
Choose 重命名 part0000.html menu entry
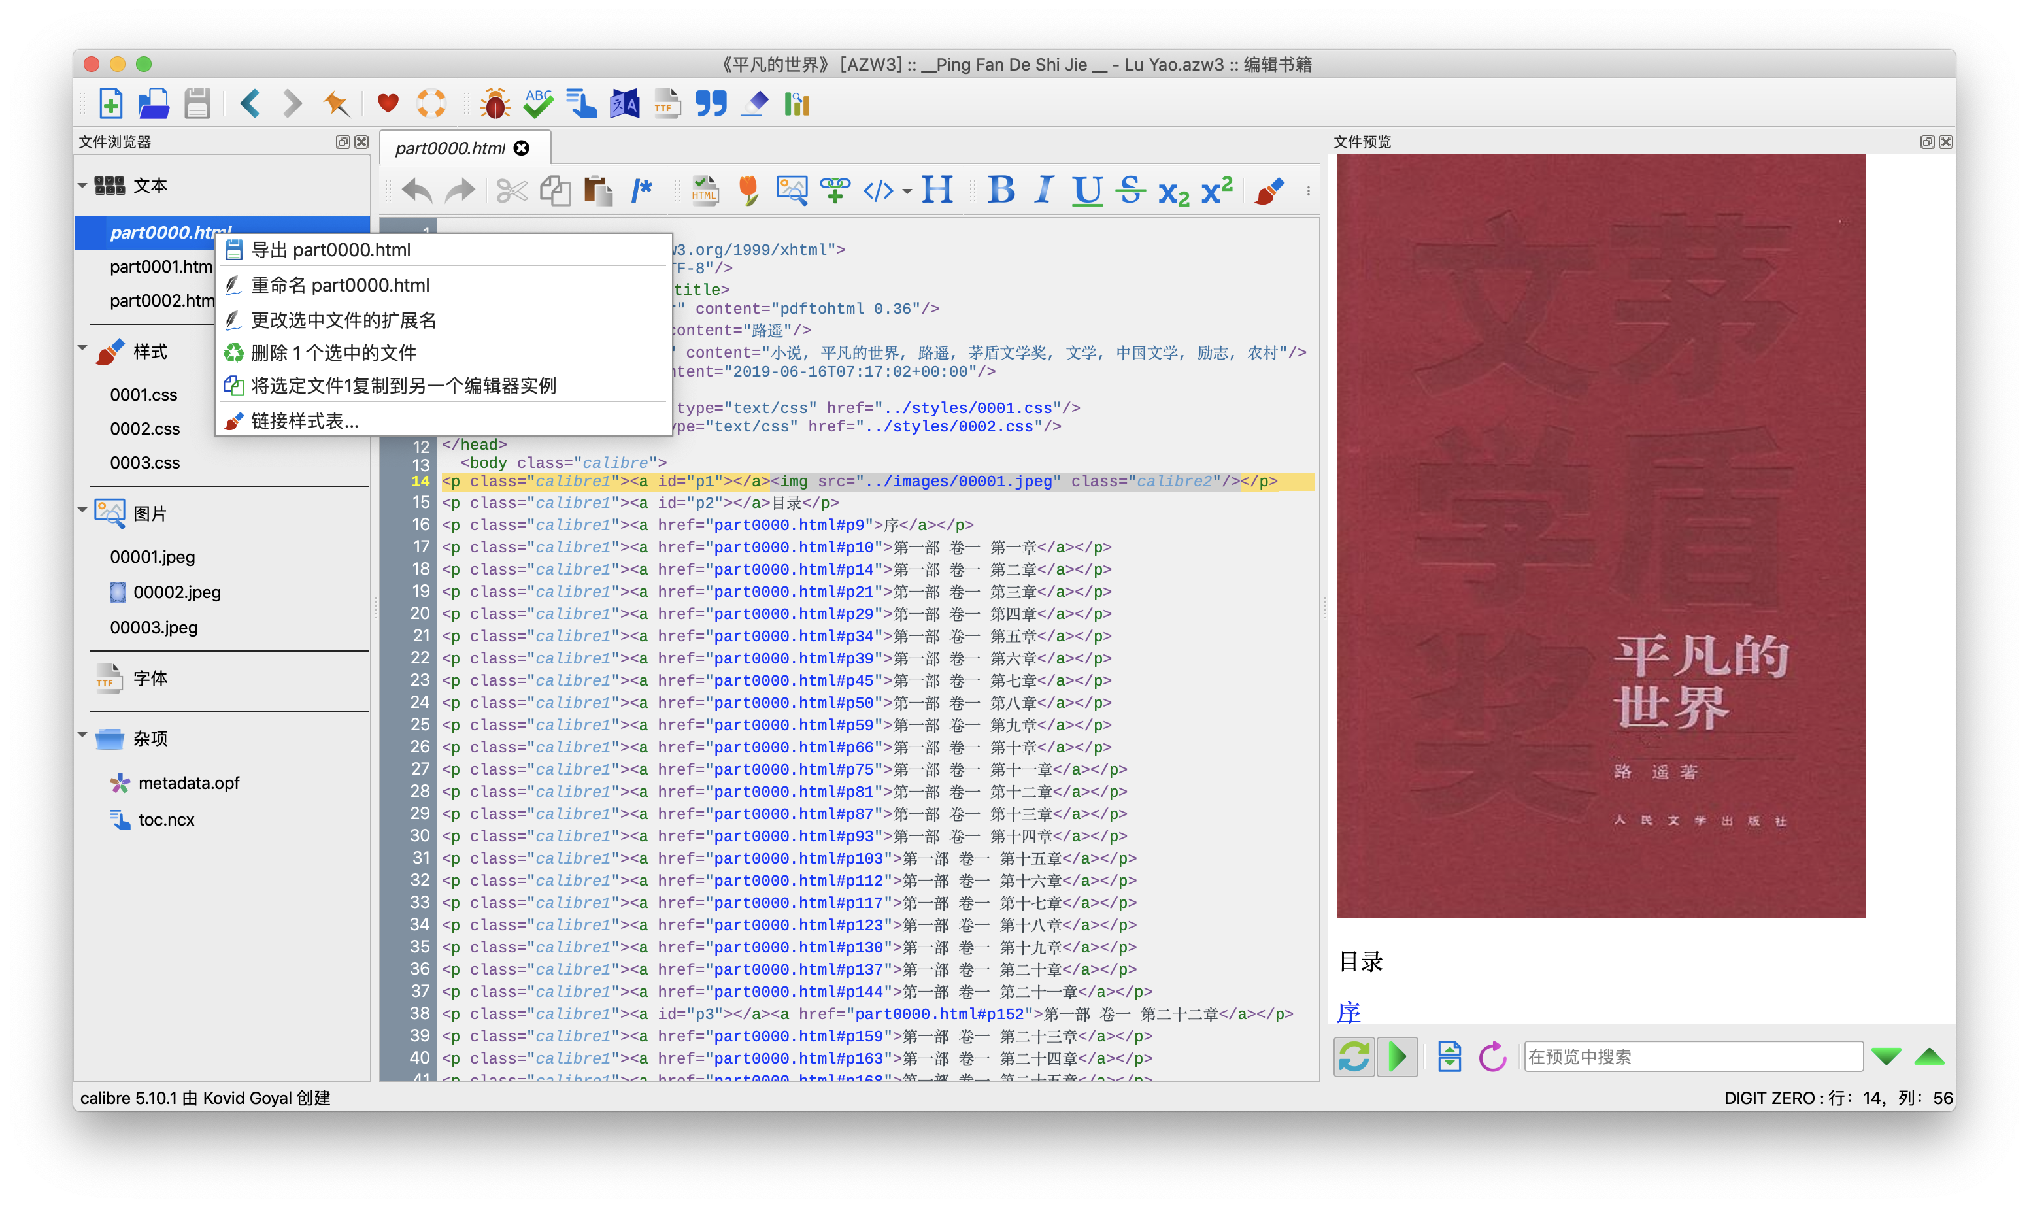tap(443, 285)
